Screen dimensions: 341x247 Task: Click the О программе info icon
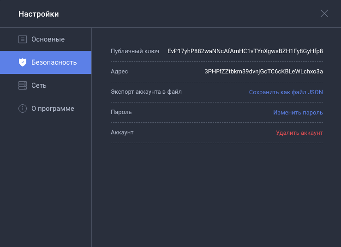[22, 108]
